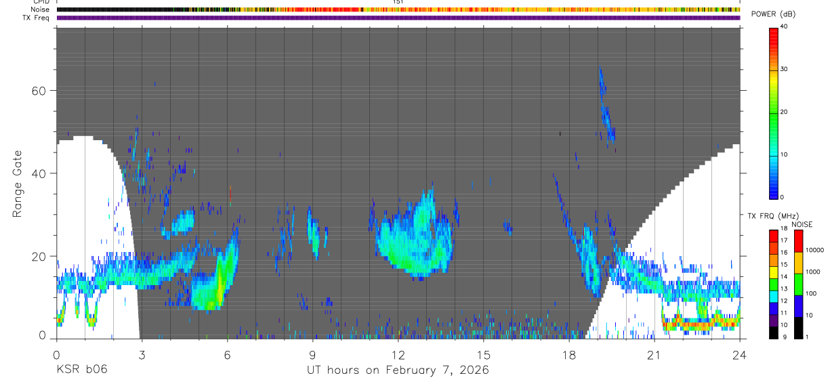Click the purple TX Freq strip above the plot
Image resolution: width=832 pixels, height=384 pixels.
pyautogui.click(x=398, y=18)
